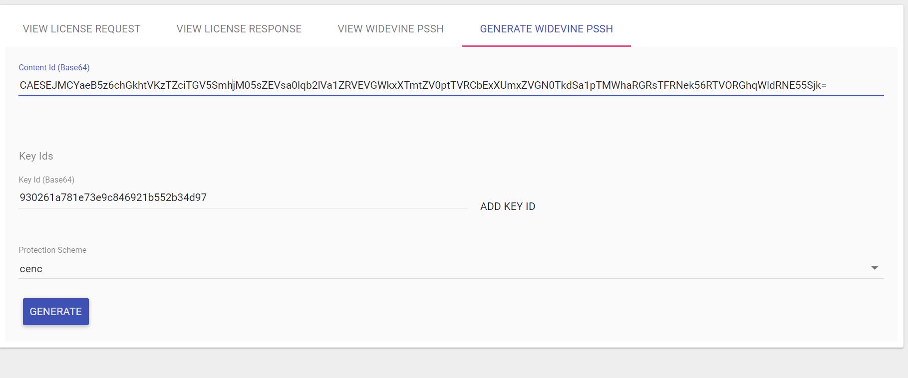Open the View License Request tab
This screenshot has height=378, width=908.
81,29
